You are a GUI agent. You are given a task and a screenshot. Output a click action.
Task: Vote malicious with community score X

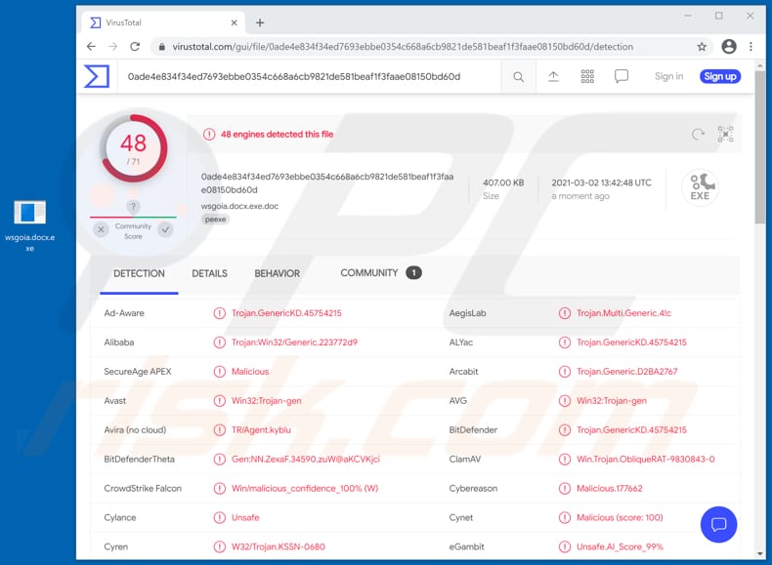pyautogui.click(x=102, y=229)
